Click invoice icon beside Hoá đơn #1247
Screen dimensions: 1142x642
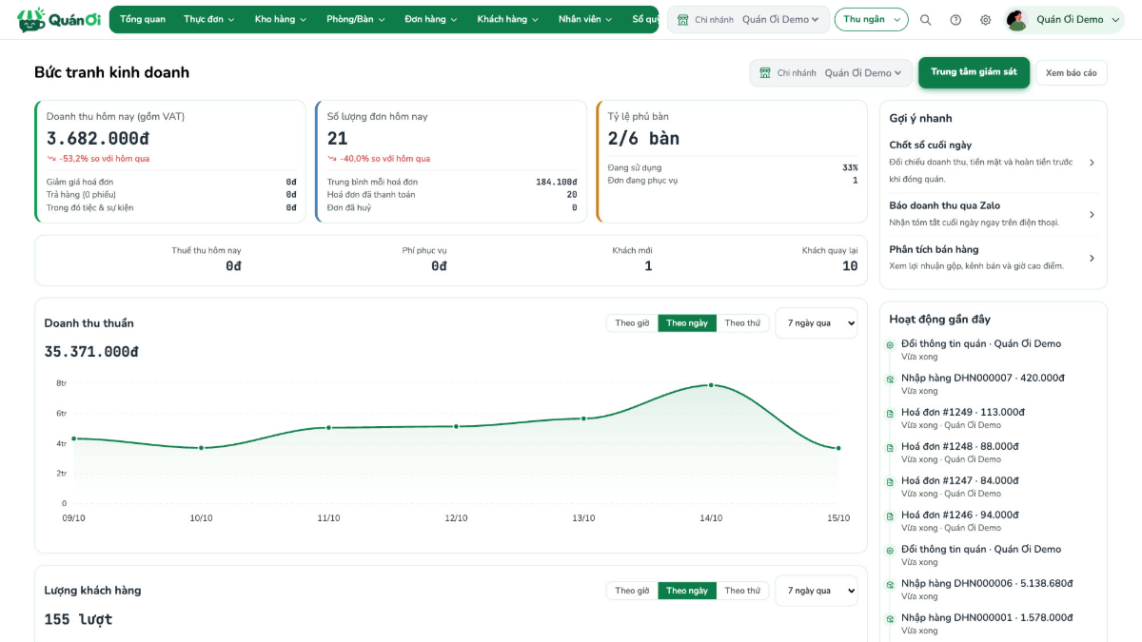pos(890,482)
